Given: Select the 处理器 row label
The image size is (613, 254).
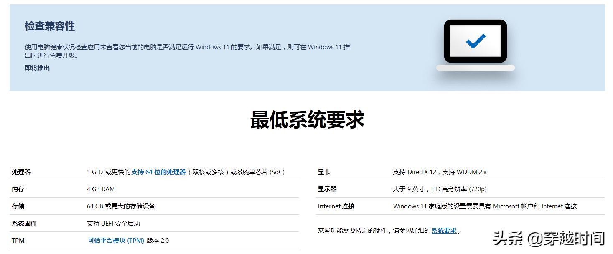Looking at the screenshot, I should pyautogui.click(x=21, y=172).
